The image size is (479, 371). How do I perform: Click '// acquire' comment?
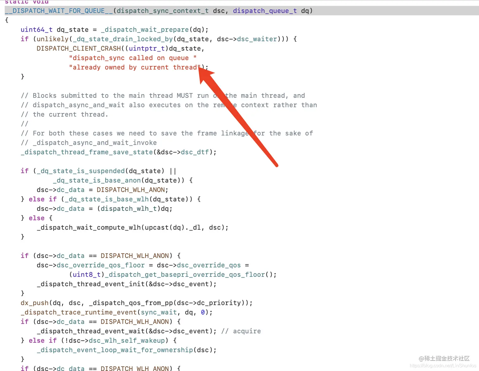click(241, 331)
